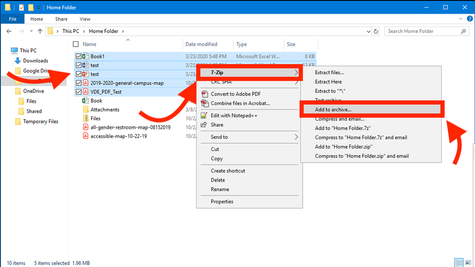Click the search magnifier icon

(464, 31)
